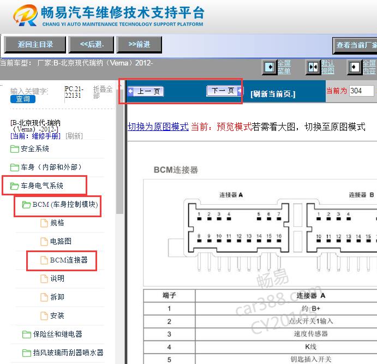
Task: Open the 车身（内部和外部） folder icon
Action: (x=14, y=168)
